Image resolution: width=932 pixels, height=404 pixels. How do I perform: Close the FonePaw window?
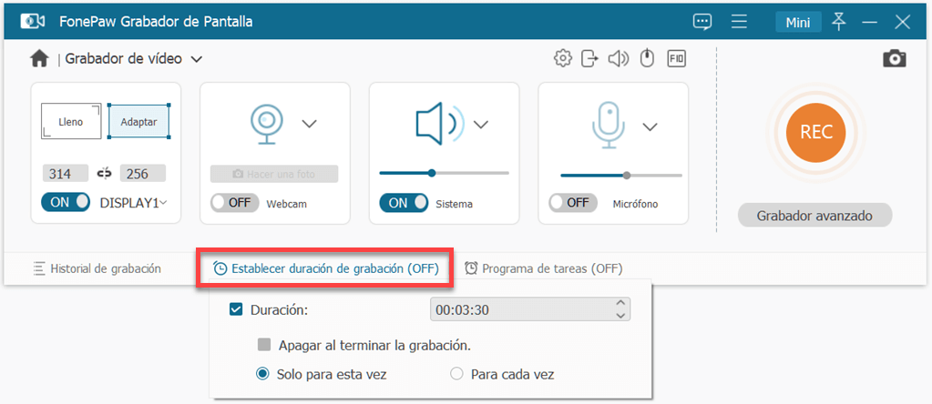pyautogui.click(x=902, y=22)
